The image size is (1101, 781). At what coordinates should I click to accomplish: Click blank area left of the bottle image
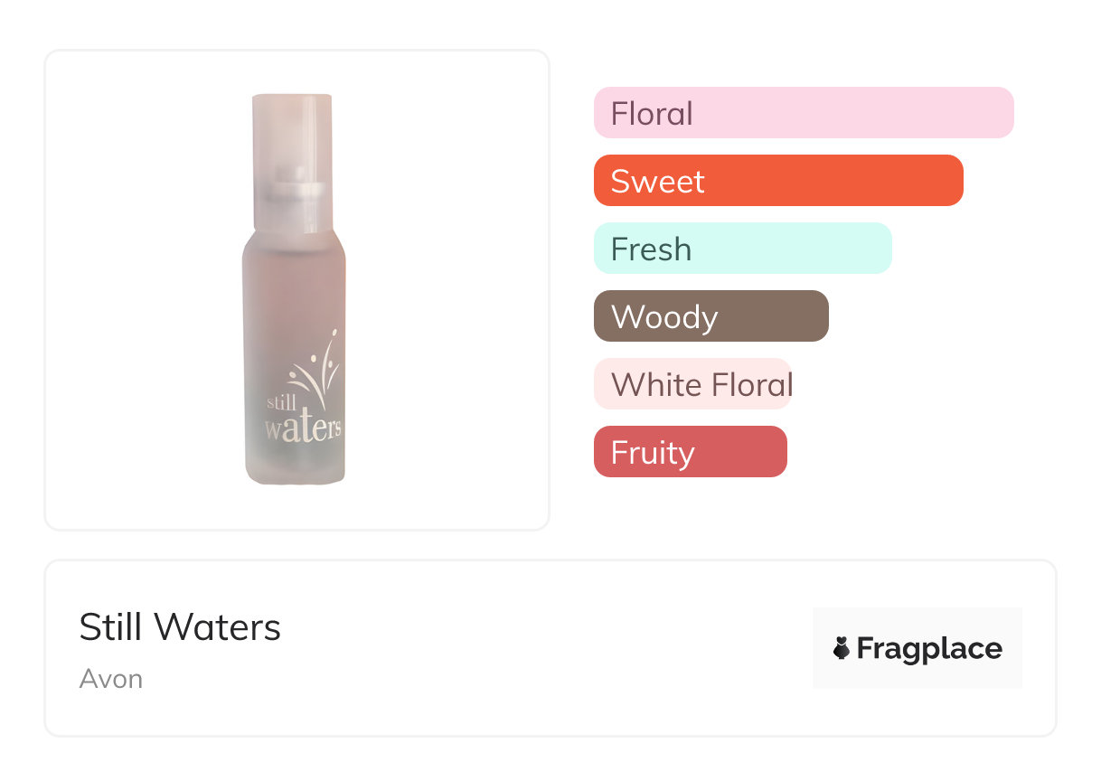pyautogui.click(x=136, y=289)
